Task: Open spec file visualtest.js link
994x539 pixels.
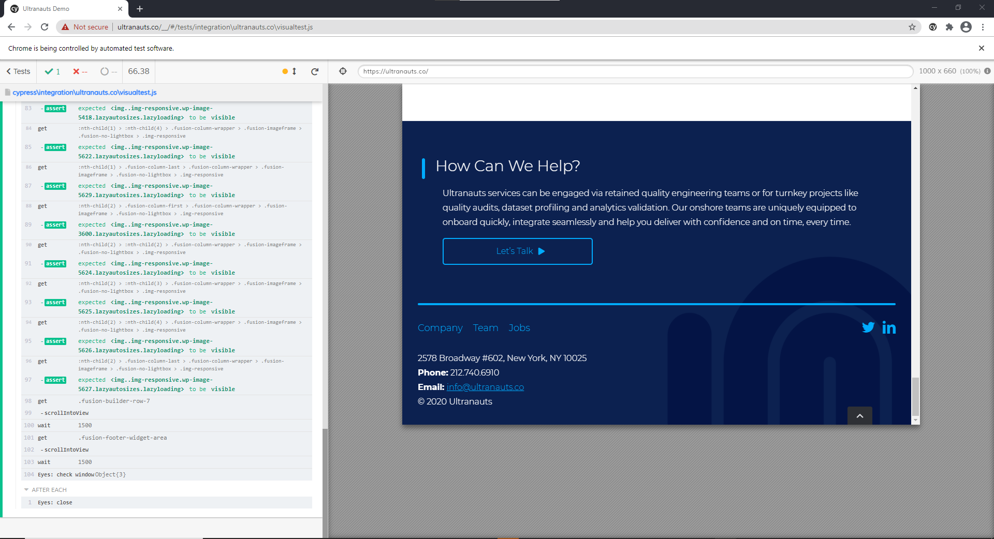Action: pos(84,93)
